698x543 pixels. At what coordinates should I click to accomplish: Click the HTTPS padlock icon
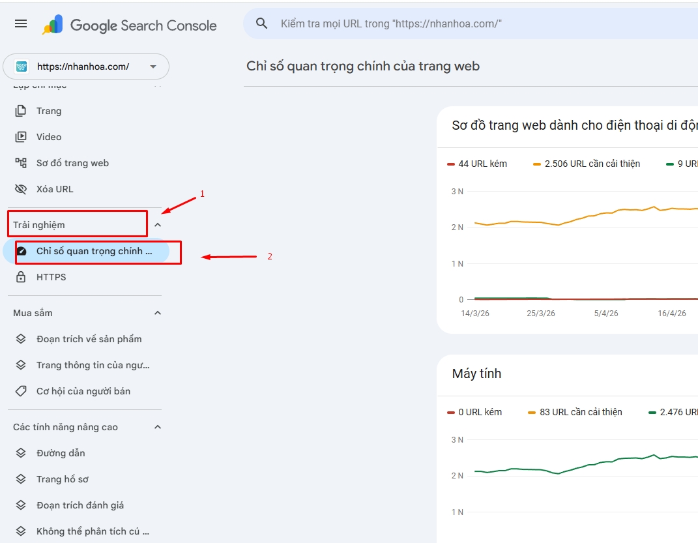coord(20,277)
